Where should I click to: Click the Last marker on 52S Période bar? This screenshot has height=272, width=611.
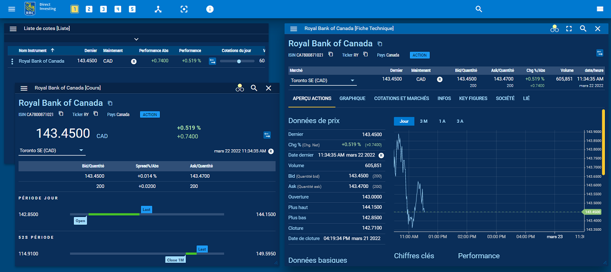coord(202,249)
